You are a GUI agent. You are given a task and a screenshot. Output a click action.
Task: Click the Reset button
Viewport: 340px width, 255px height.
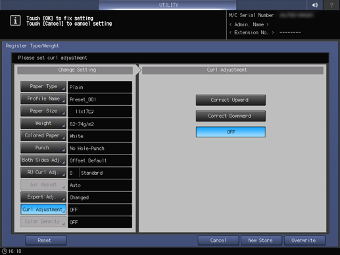point(45,241)
